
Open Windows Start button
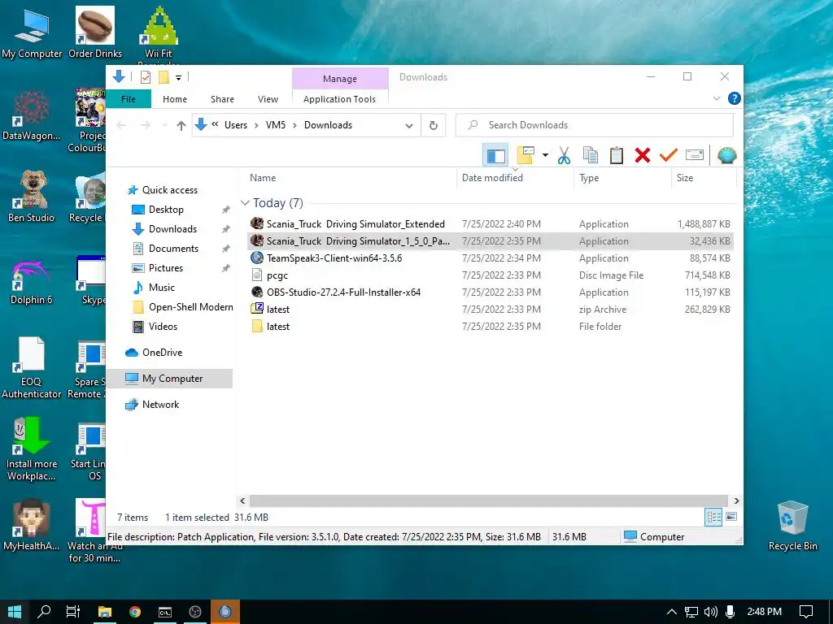pos(15,612)
